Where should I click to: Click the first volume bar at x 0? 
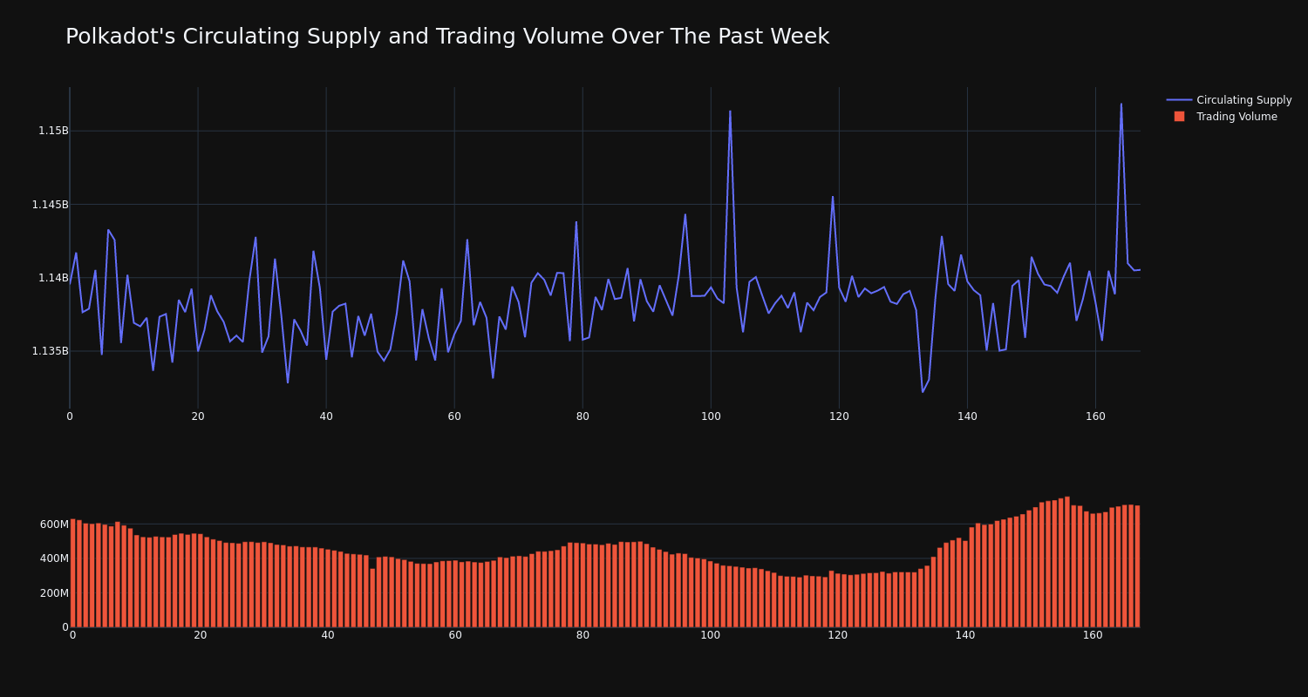[x=72, y=573]
